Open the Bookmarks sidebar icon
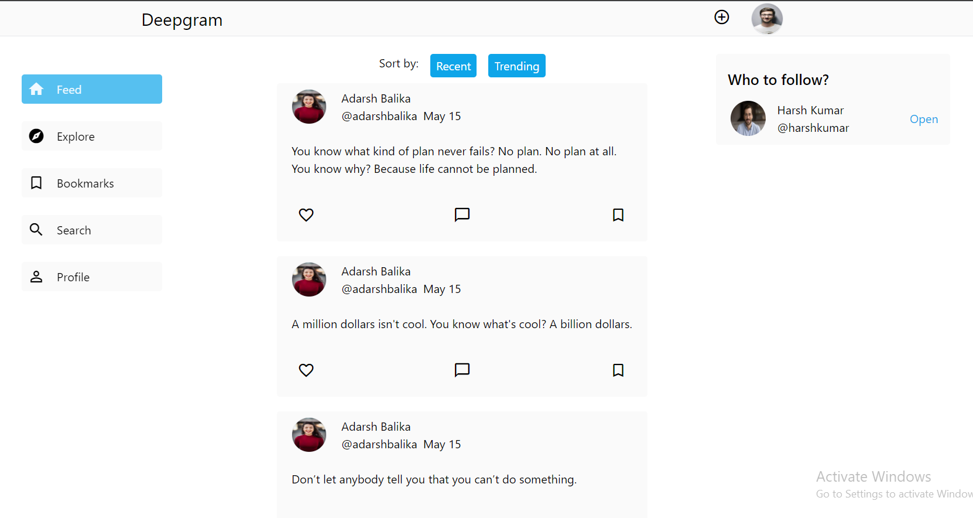The height and width of the screenshot is (518, 973). (36, 183)
